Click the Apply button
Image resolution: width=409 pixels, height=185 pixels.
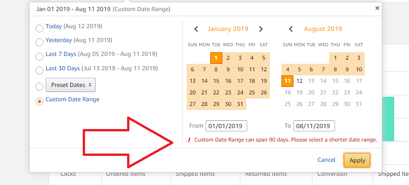(357, 160)
